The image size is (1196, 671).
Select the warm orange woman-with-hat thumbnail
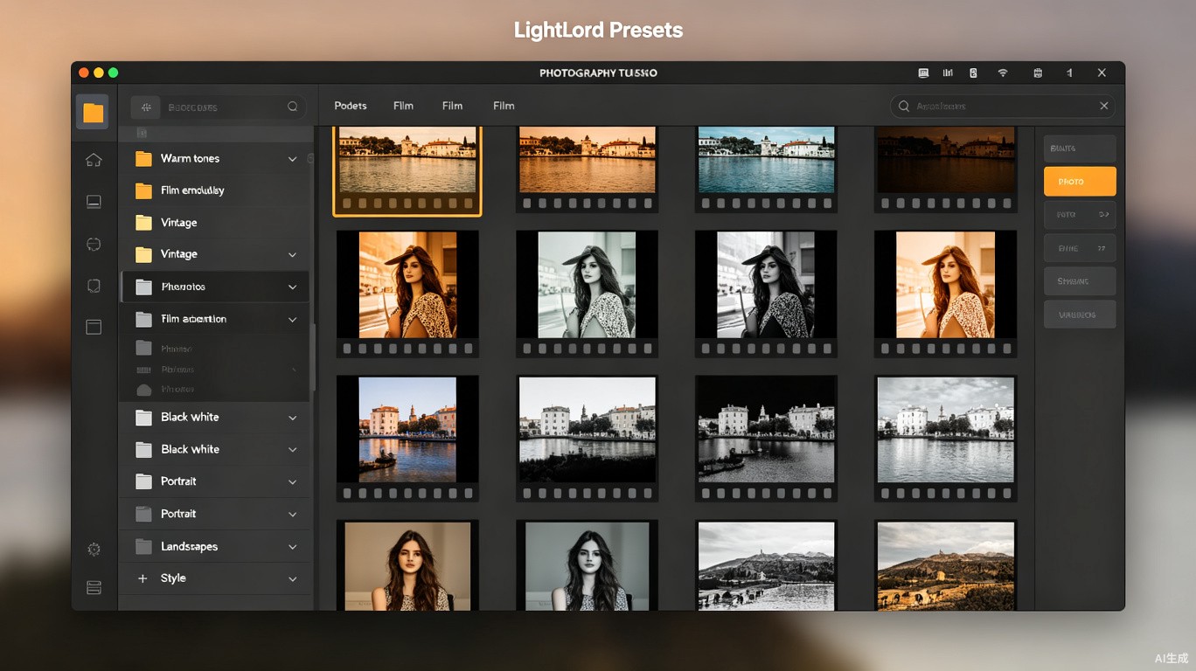coord(407,294)
